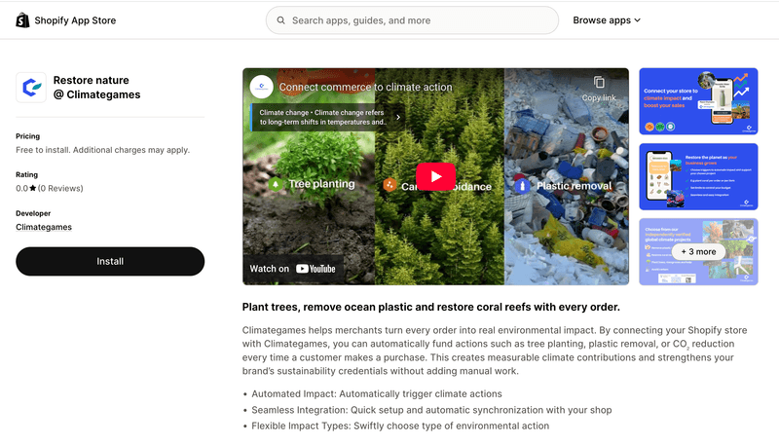Open the first screenshot thumbnail Connect your store
This screenshot has height=444, width=779.
click(x=698, y=101)
